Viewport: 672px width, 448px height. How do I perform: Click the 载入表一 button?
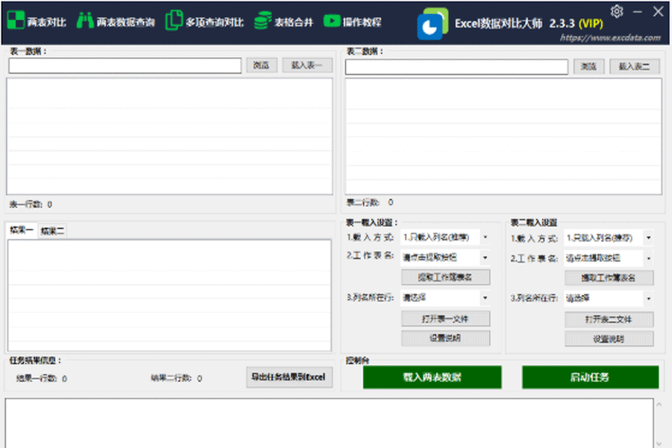coord(307,66)
